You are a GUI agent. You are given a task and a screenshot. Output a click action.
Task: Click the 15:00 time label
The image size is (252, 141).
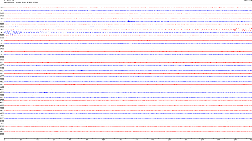[x=2, y=90]
